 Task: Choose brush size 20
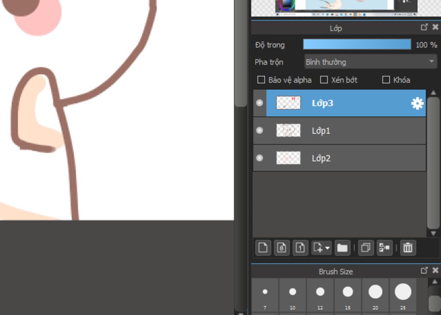[375, 295]
